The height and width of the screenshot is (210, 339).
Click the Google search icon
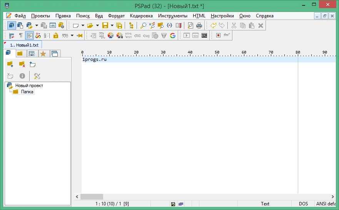click(172, 35)
